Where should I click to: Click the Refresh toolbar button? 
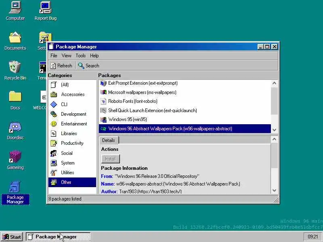tap(61, 66)
